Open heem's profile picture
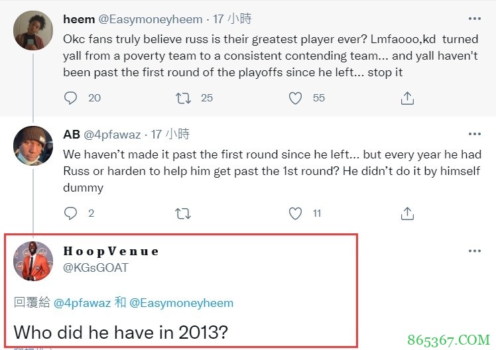Viewport: 496px width, 350px height. point(33,30)
